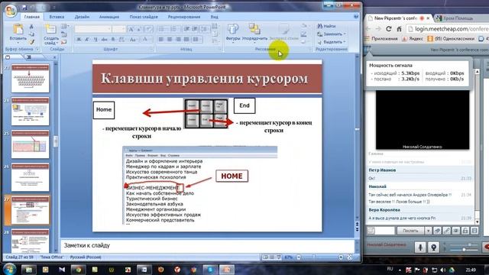Switch to Normal view in status bar
489x275 pixels.
pos(265,257)
